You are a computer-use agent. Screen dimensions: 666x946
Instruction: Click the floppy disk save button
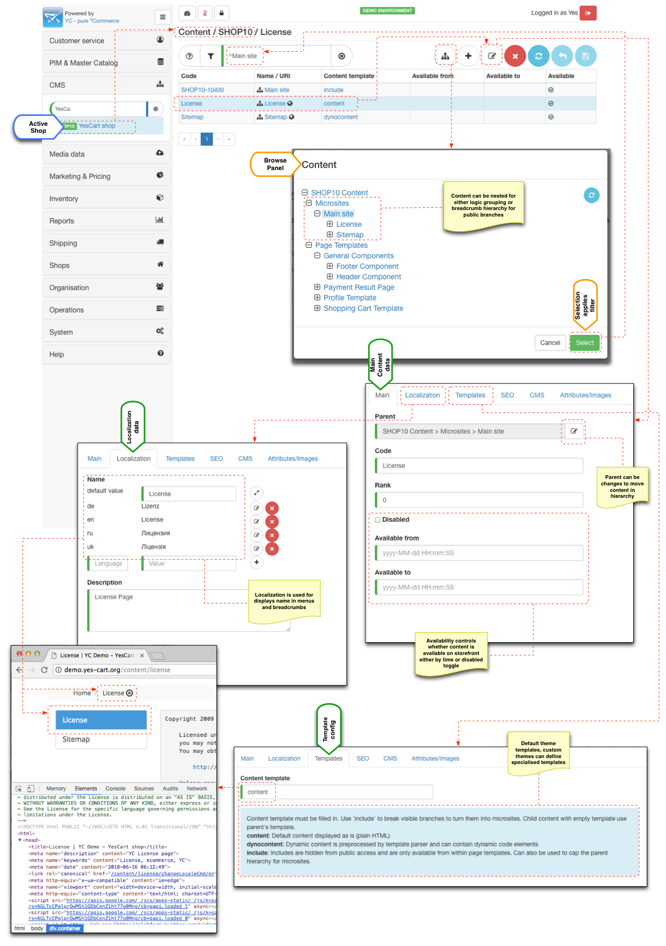(x=586, y=56)
